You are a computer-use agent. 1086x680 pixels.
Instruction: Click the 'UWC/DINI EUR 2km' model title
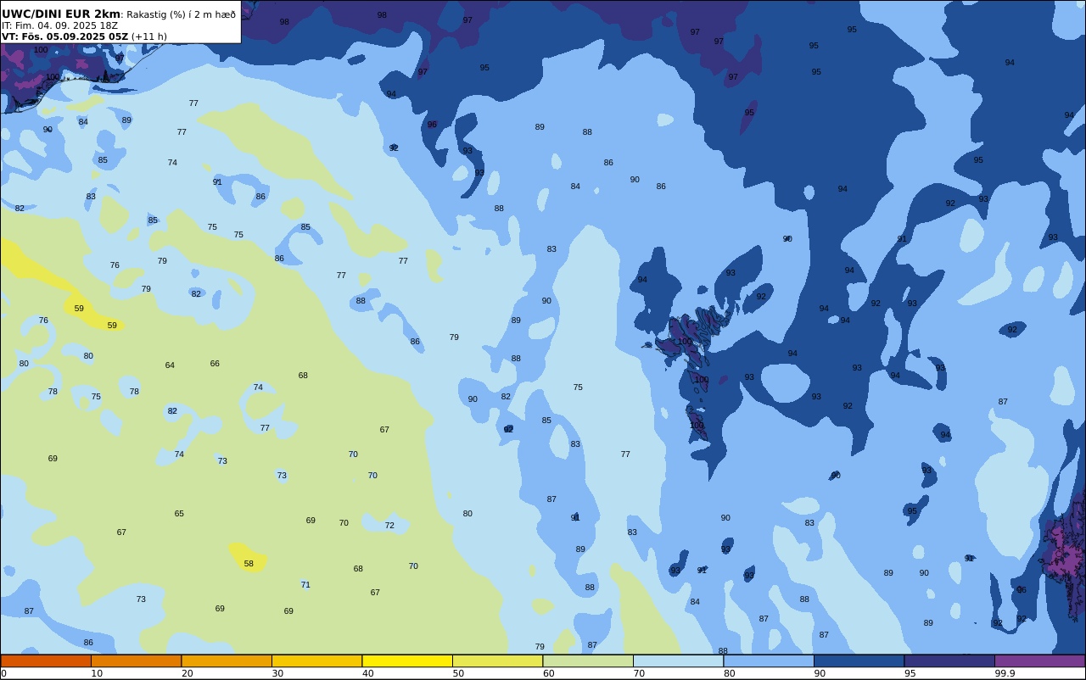click(60, 14)
